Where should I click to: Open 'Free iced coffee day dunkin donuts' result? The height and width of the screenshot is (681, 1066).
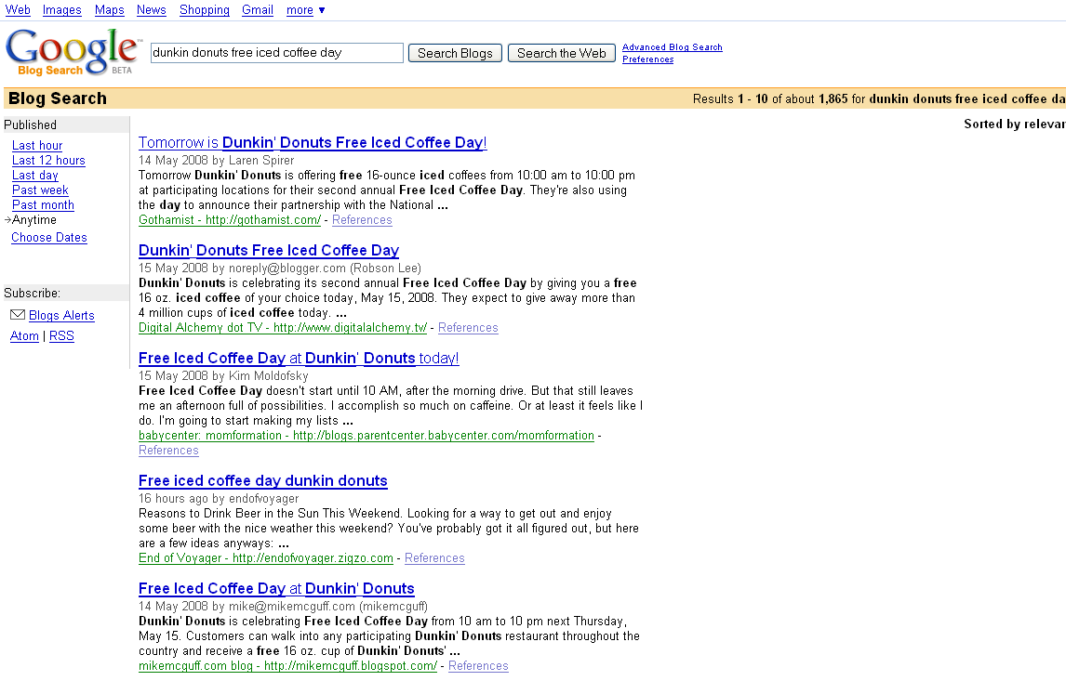(263, 481)
